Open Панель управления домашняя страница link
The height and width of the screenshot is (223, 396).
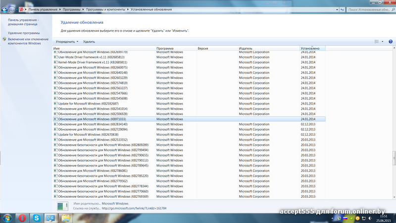[x=23, y=22]
